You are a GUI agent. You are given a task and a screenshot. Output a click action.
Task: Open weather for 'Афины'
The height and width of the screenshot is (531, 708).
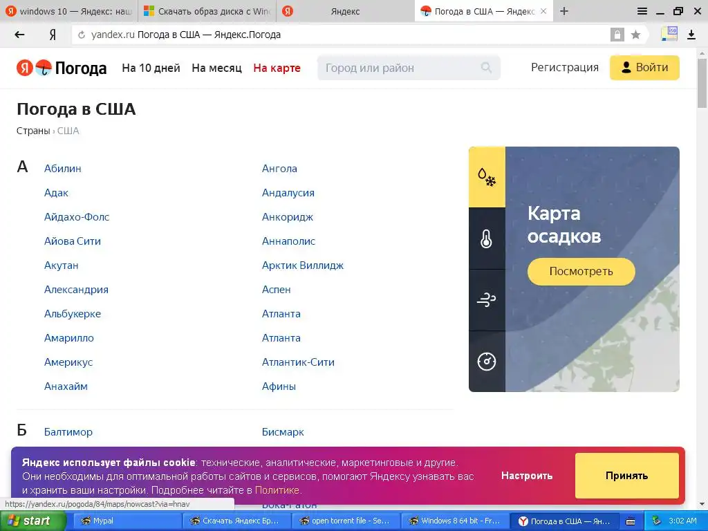pyautogui.click(x=279, y=386)
